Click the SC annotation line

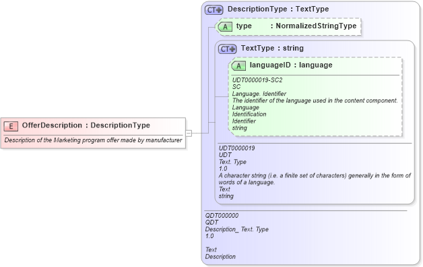(236, 87)
